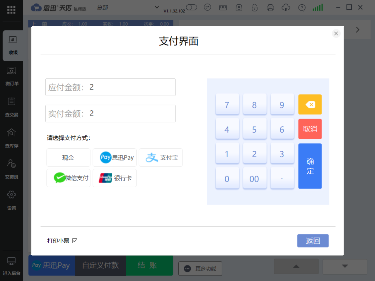Click the up arrow at bottom right
The image size is (375, 281).
coord(296,266)
